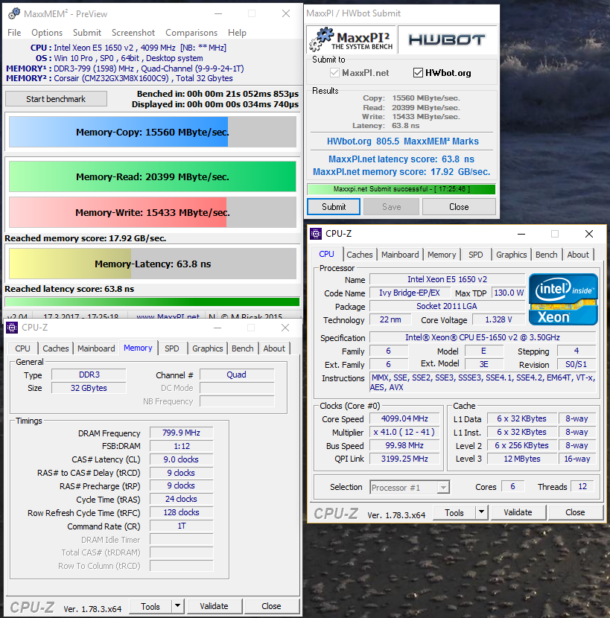This screenshot has height=618, width=610.
Task: Select CPU tab in the Memory CPU-Z window
Action: pos(22,348)
